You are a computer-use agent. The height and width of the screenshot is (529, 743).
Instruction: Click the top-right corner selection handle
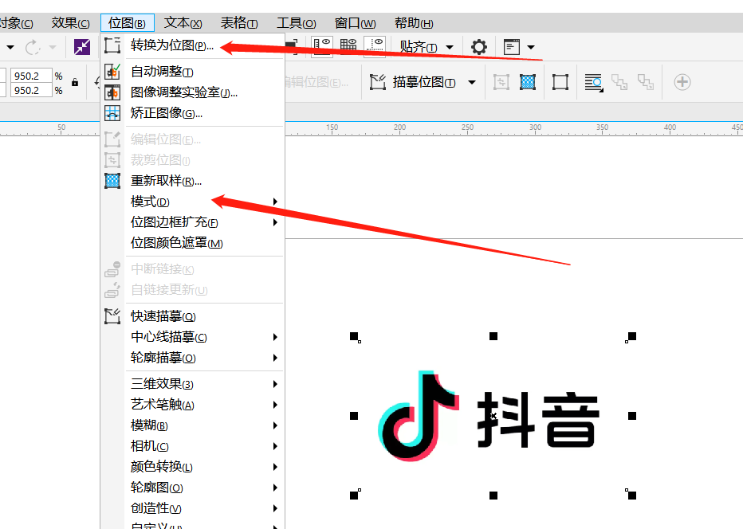click(632, 336)
